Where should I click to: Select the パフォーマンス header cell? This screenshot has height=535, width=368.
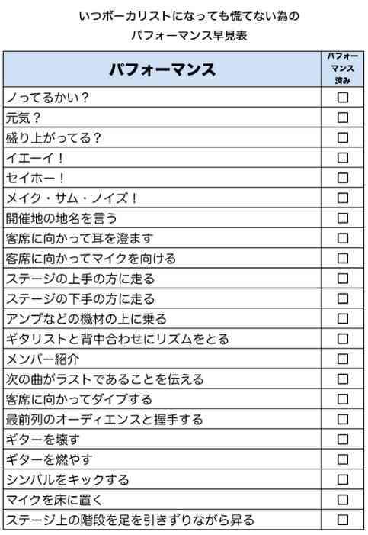pyautogui.click(x=162, y=69)
